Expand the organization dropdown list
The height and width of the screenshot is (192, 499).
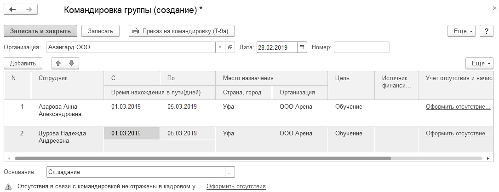click(220, 47)
